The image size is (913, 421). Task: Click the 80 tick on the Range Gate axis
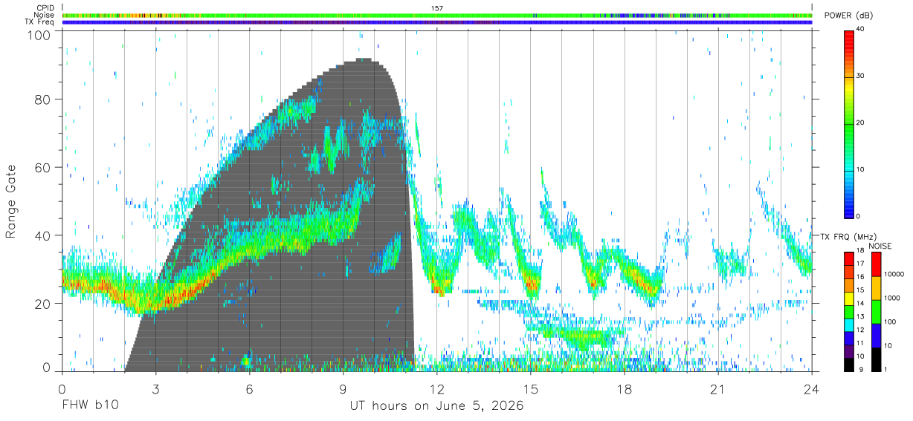point(44,99)
